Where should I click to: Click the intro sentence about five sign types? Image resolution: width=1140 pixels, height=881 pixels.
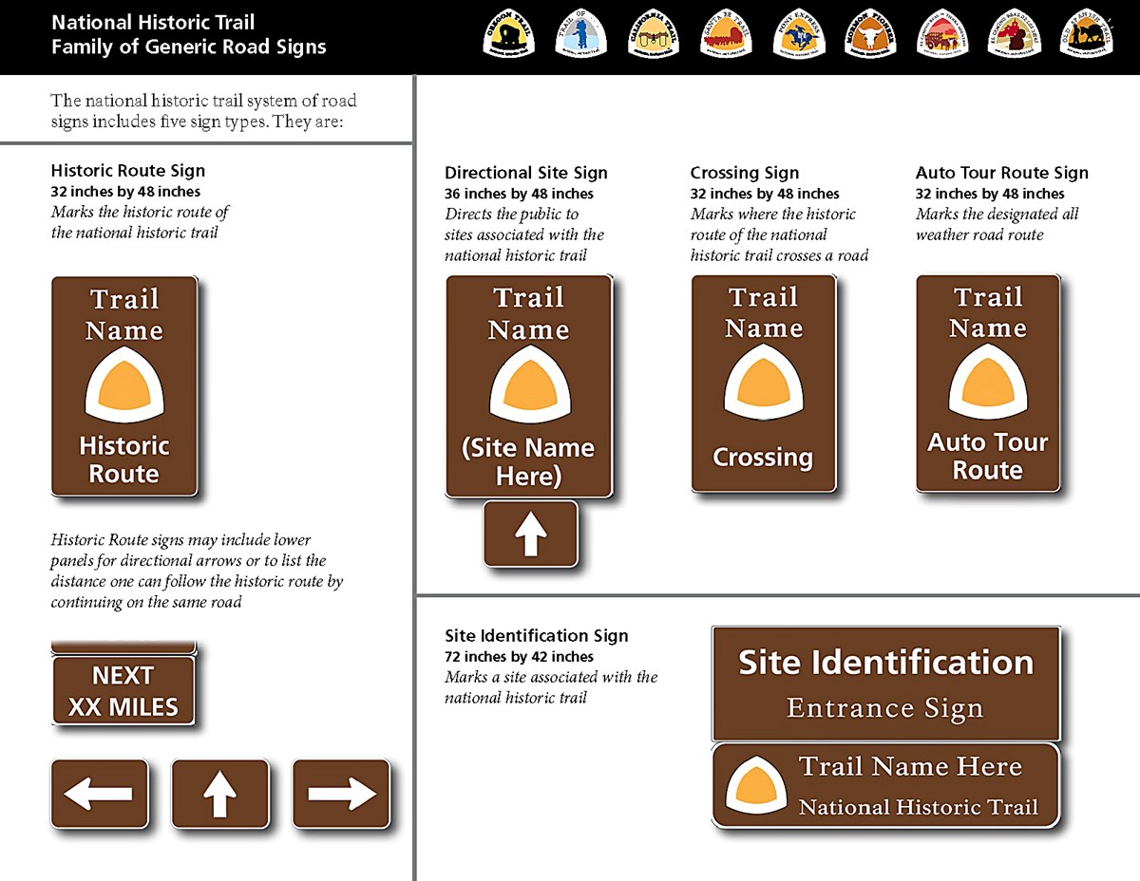click(x=204, y=111)
